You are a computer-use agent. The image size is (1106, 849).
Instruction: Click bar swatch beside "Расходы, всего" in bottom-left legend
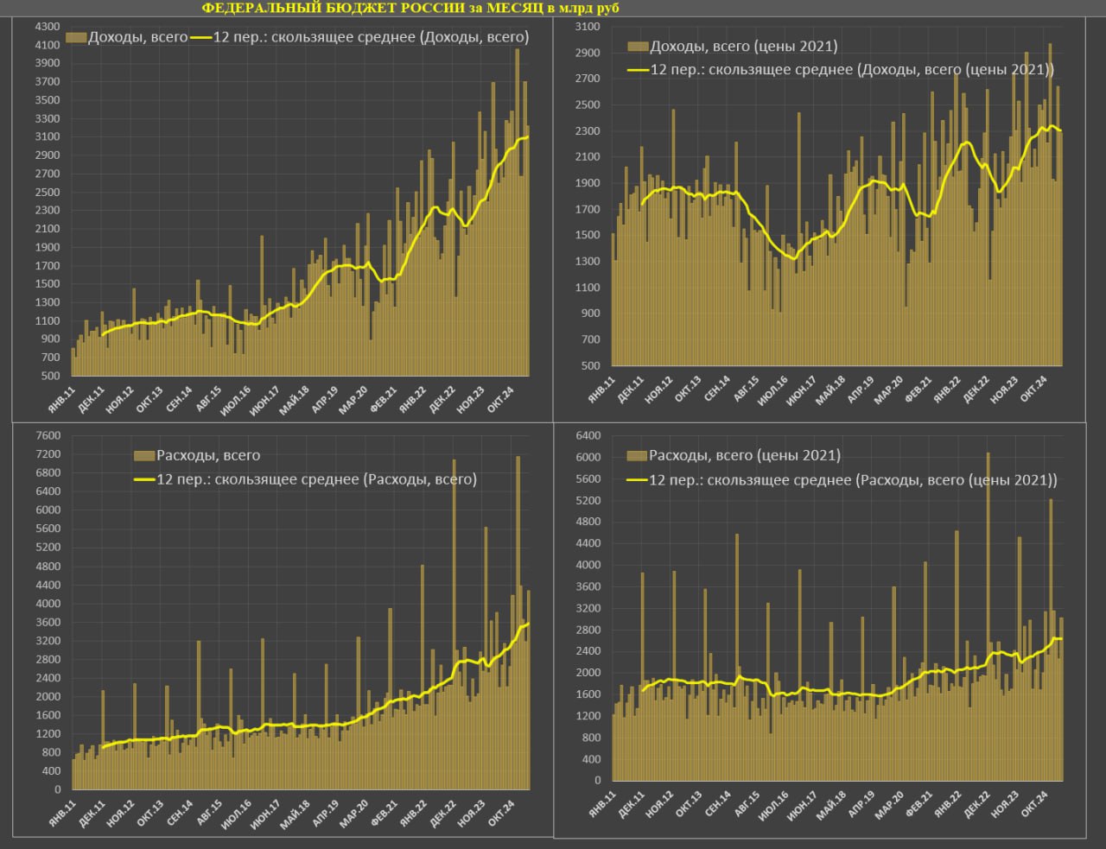(x=143, y=455)
